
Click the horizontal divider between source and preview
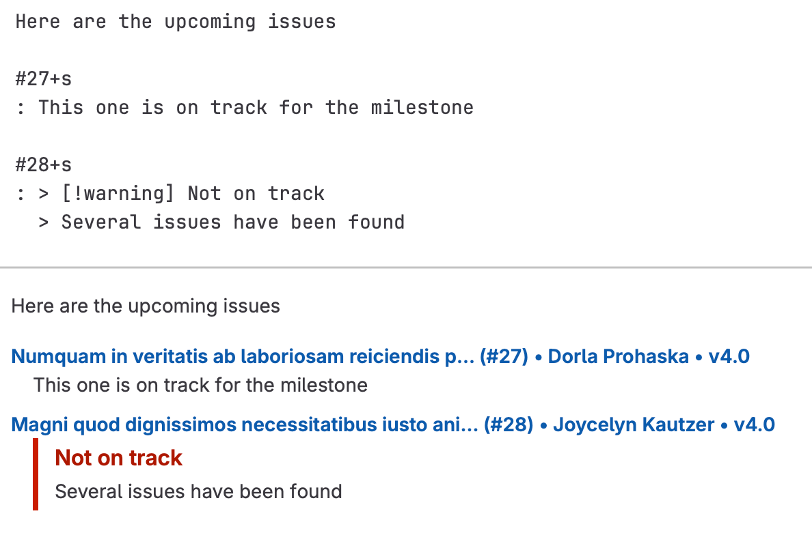pyautogui.click(x=406, y=267)
